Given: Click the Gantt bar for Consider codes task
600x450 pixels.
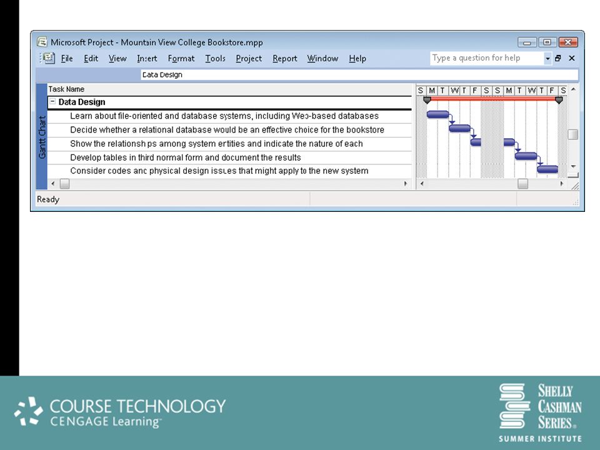Looking at the screenshot, I should coord(547,169).
